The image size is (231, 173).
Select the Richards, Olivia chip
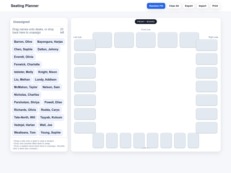25,110
